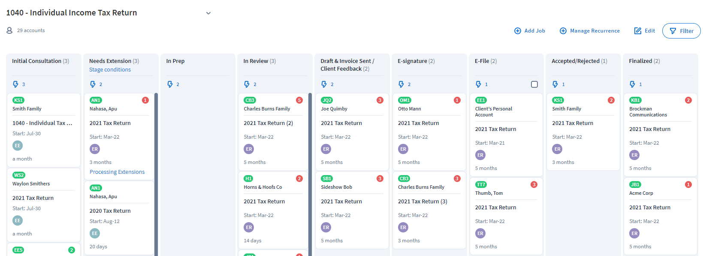The width and height of the screenshot is (703, 256).
Task: Open the Sideshow Bob 2021 Tax Return card
Action: 341,202
